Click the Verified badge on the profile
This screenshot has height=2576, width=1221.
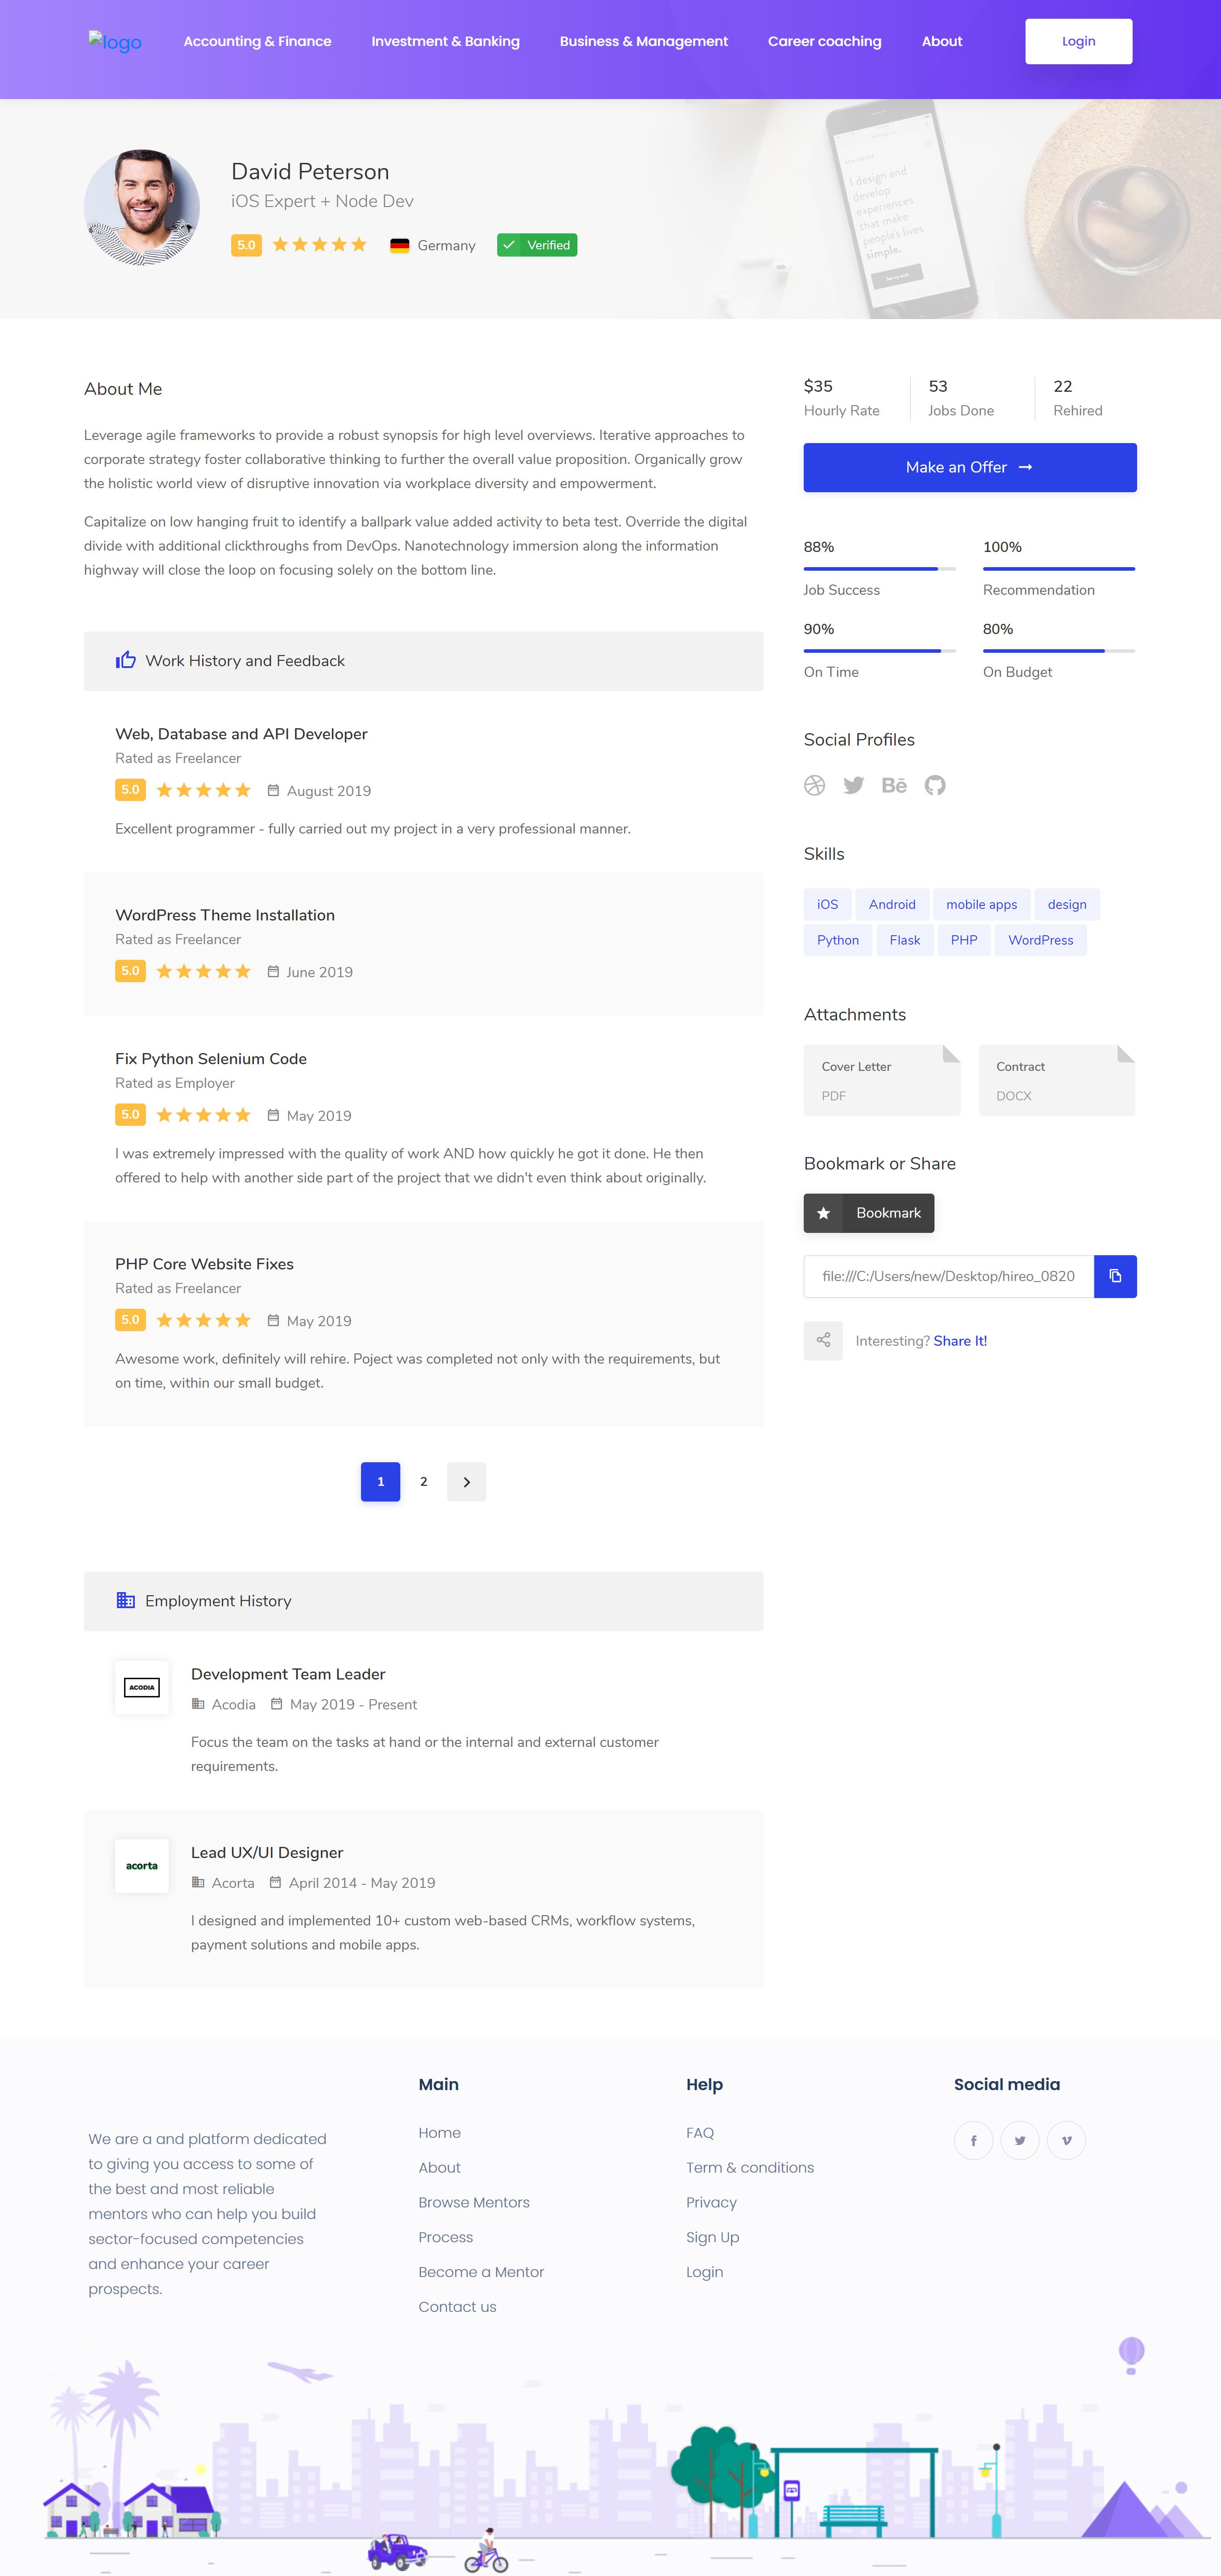[x=537, y=244]
